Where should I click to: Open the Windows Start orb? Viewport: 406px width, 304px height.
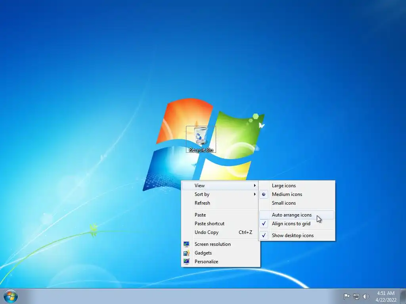click(11, 296)
